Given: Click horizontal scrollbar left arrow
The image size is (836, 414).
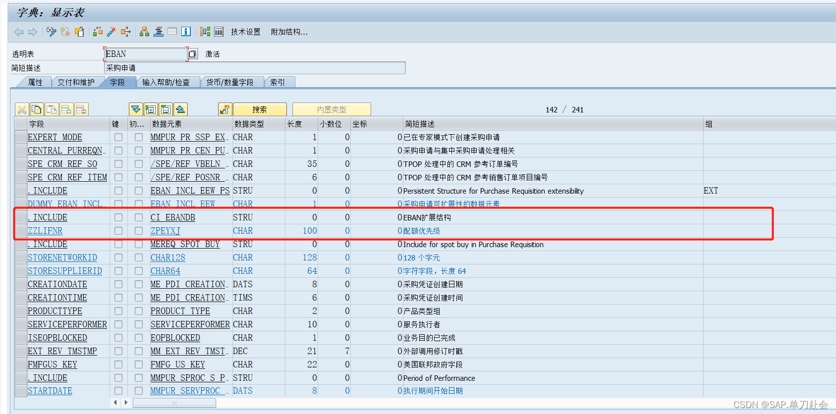Looking at the screenshot, I should click(115, 403).
